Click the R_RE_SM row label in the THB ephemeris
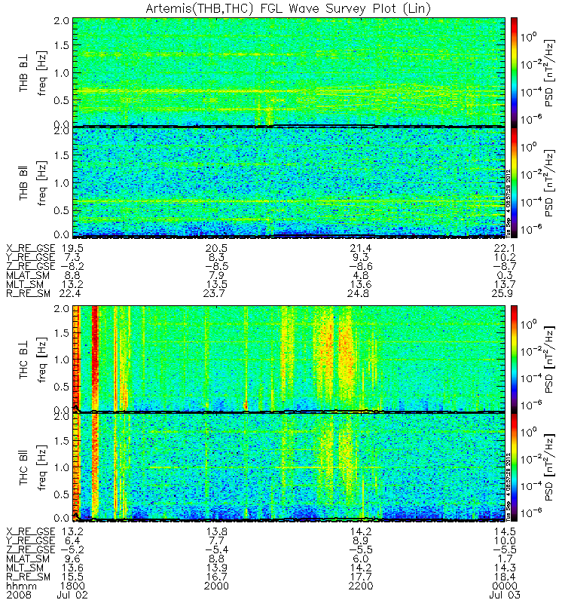Image resolution: width=565 pixels, height=603 pixels. [29, 293]
